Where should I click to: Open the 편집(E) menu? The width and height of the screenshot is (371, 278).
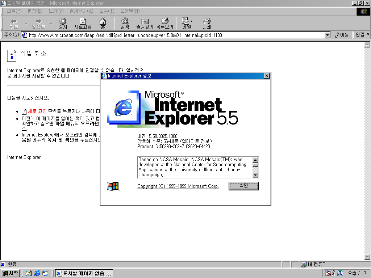coord(35,11)
